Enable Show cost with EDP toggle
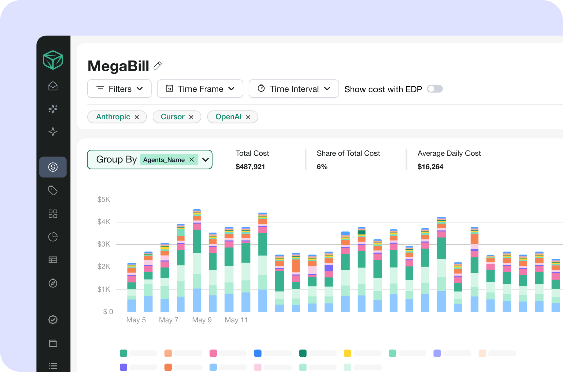The image size is (563, 372). coord(435,89)
